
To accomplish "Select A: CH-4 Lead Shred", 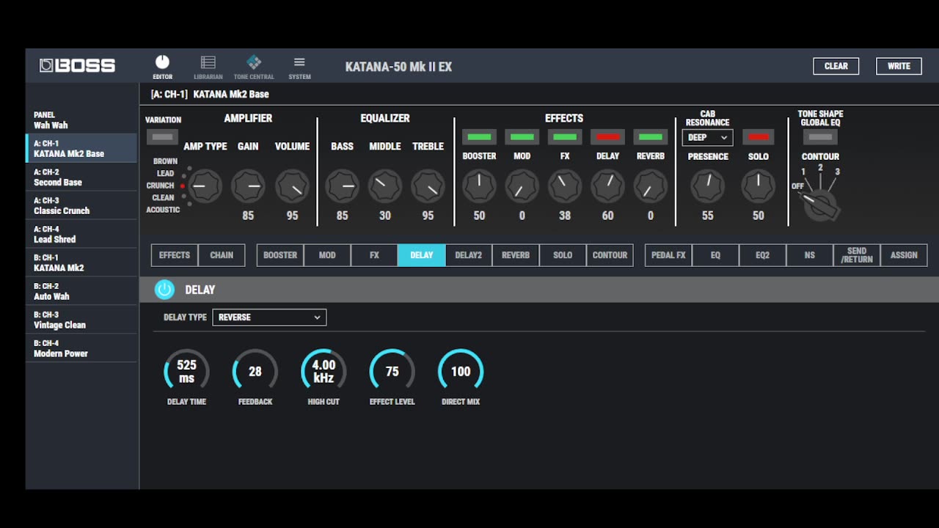I will tap(81, 234).
